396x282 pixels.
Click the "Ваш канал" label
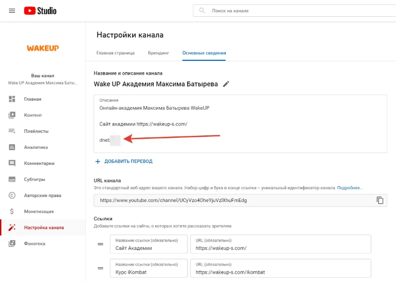click(43, 76)
